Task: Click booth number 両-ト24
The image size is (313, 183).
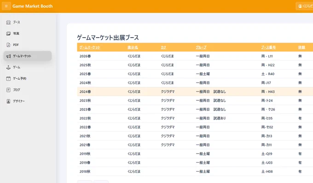Action: (267, 100)
